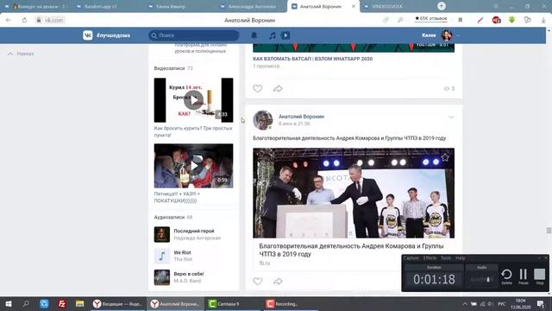552x311 pixels.
Task: Open the browser downloads arrow
Action: 543,20
